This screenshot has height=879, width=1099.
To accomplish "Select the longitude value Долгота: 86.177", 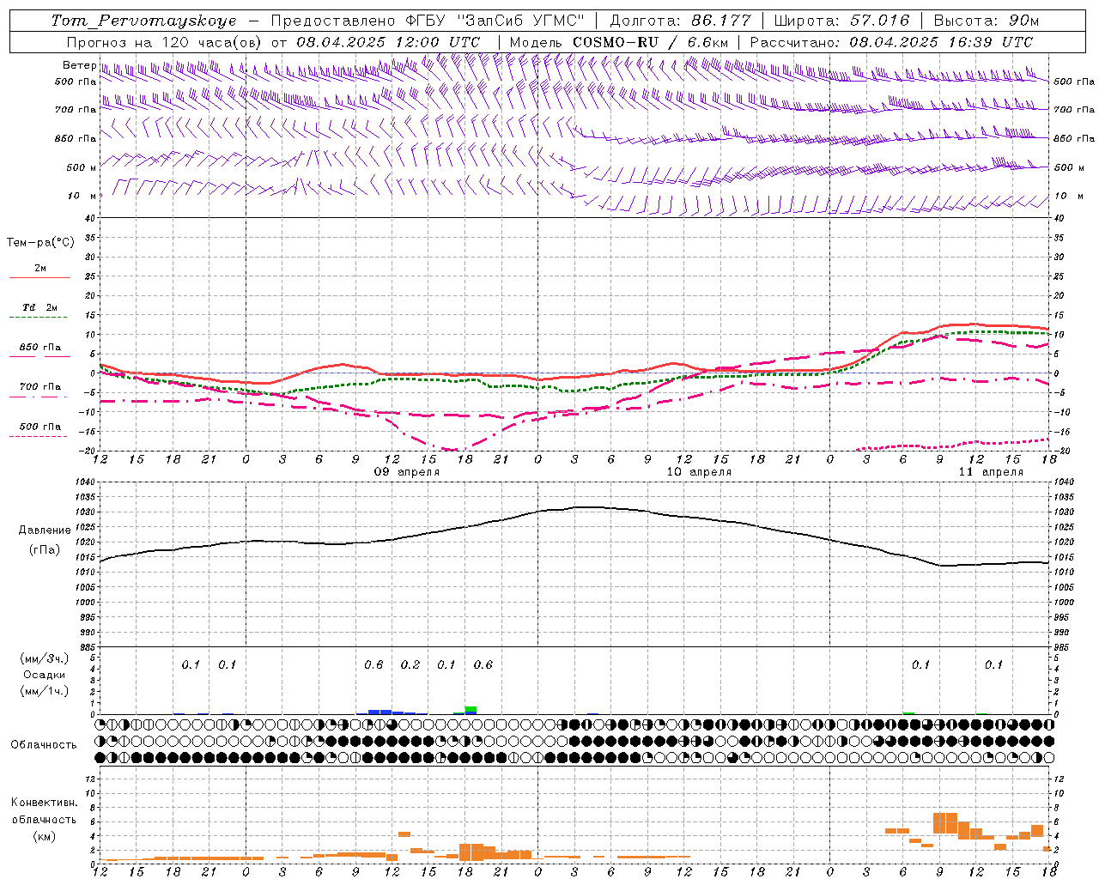I will (680, 21).
